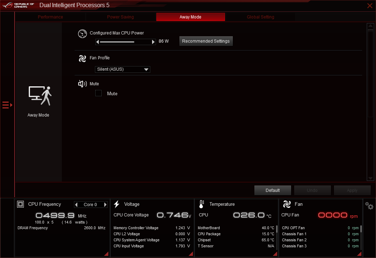Click the Chipset temperature row
Viewport: 376px width, 258px height.
pos(236,240)
